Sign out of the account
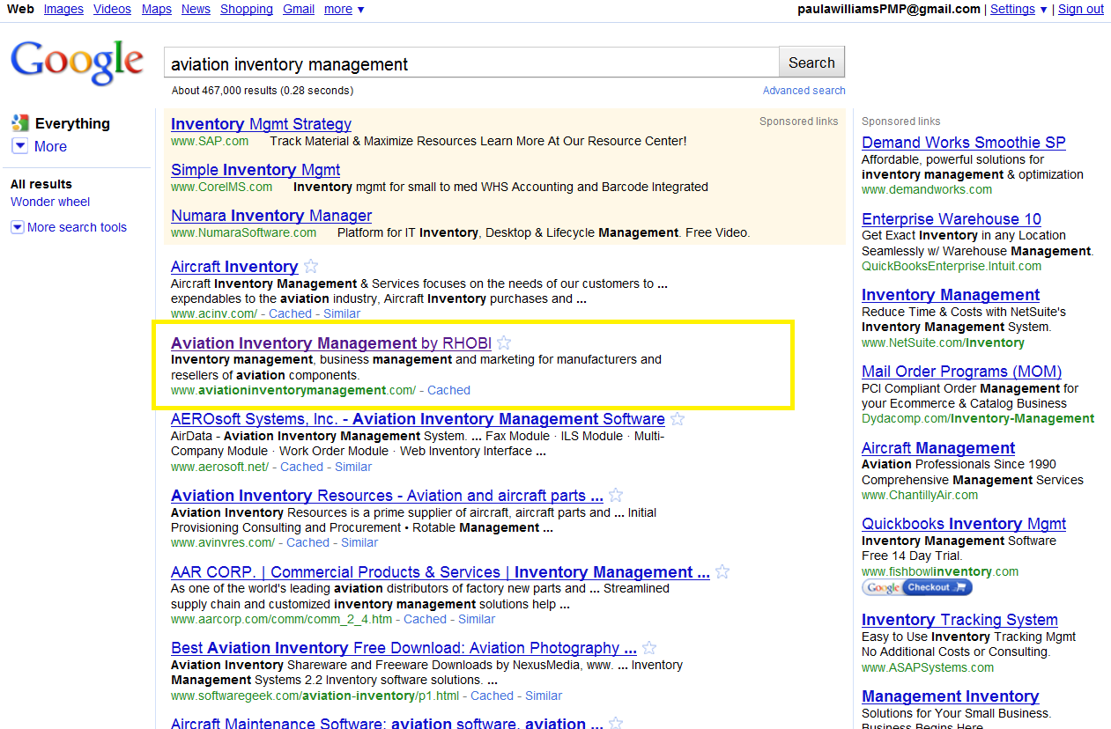The width and height of the screenshot is (1111, 729). tap(1081, 9)
